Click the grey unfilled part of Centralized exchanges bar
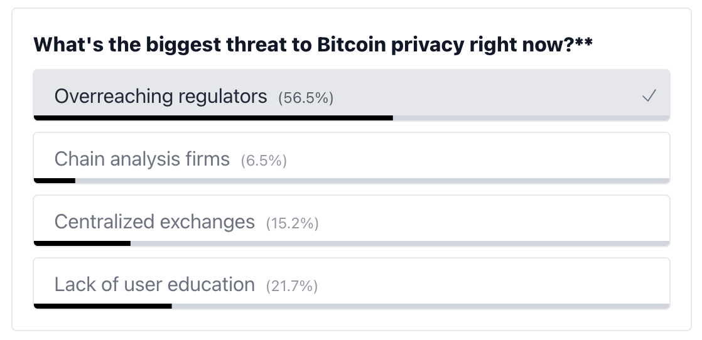This screenshot has width=702, height=340. (400, 243)
